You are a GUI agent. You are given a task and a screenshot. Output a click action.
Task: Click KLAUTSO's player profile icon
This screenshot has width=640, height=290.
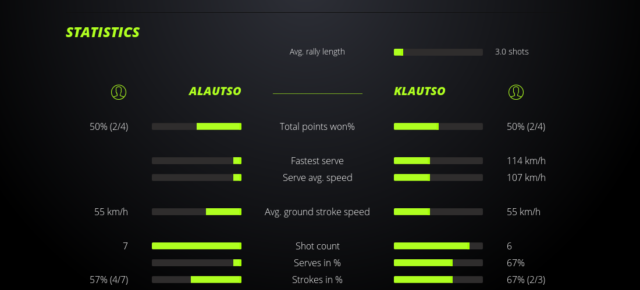[x=516, y=92]
